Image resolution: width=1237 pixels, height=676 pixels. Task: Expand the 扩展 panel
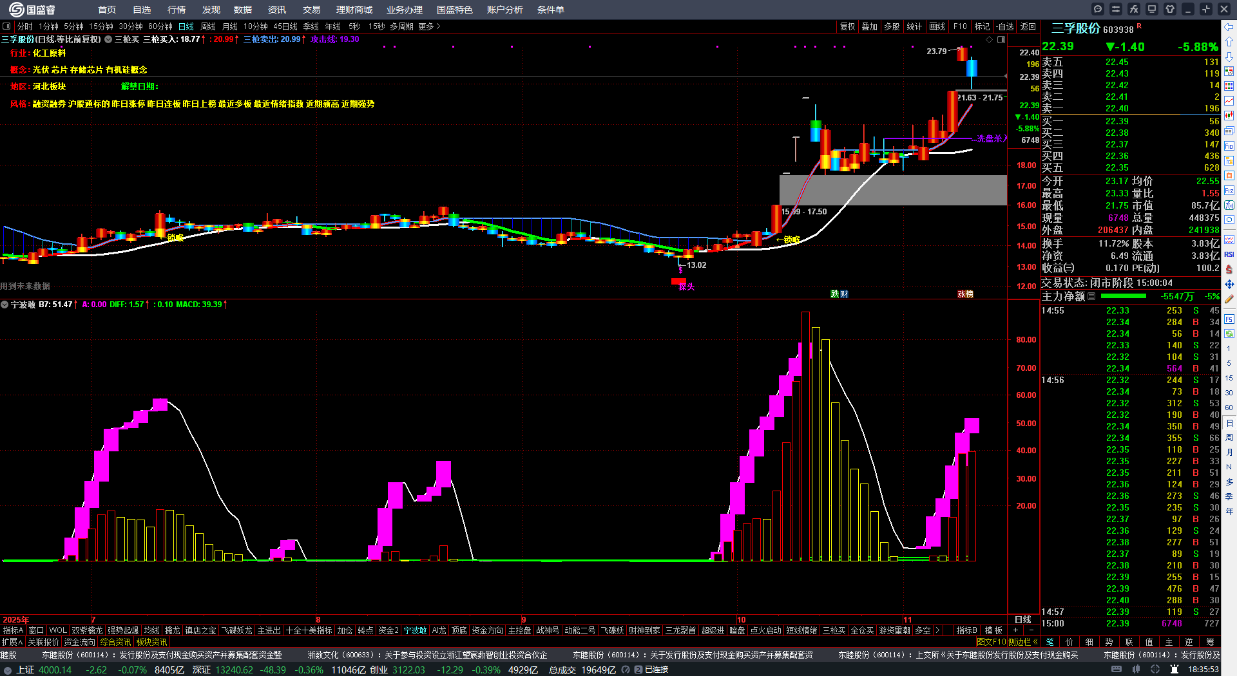tap(12, 642)
